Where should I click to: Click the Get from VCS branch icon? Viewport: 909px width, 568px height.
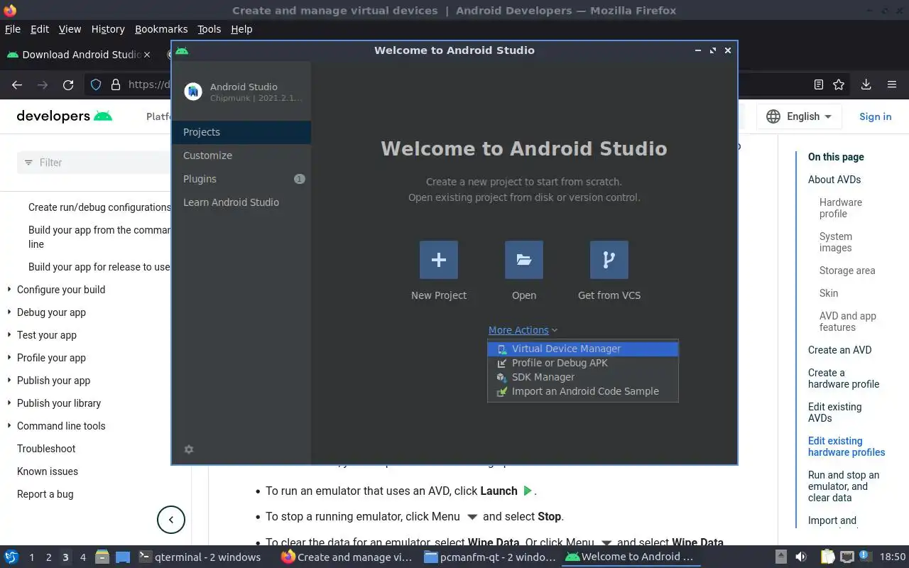pyautogui.click(x=609, y=260)
